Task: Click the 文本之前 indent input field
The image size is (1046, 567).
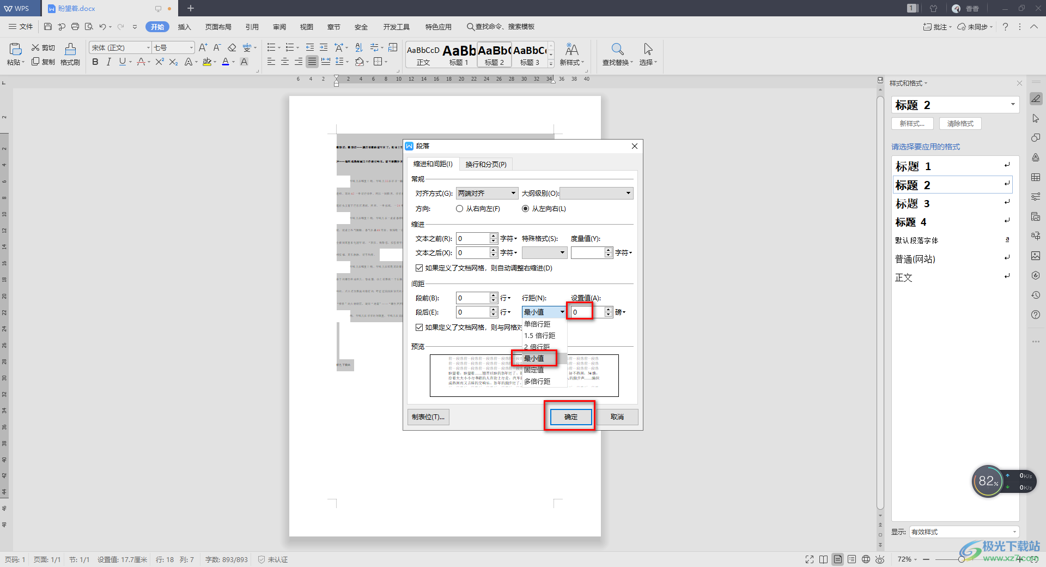Action: (x=473, y=239)
